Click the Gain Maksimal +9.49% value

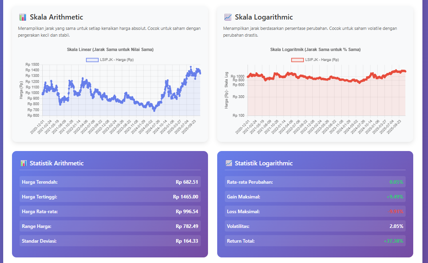394,197
